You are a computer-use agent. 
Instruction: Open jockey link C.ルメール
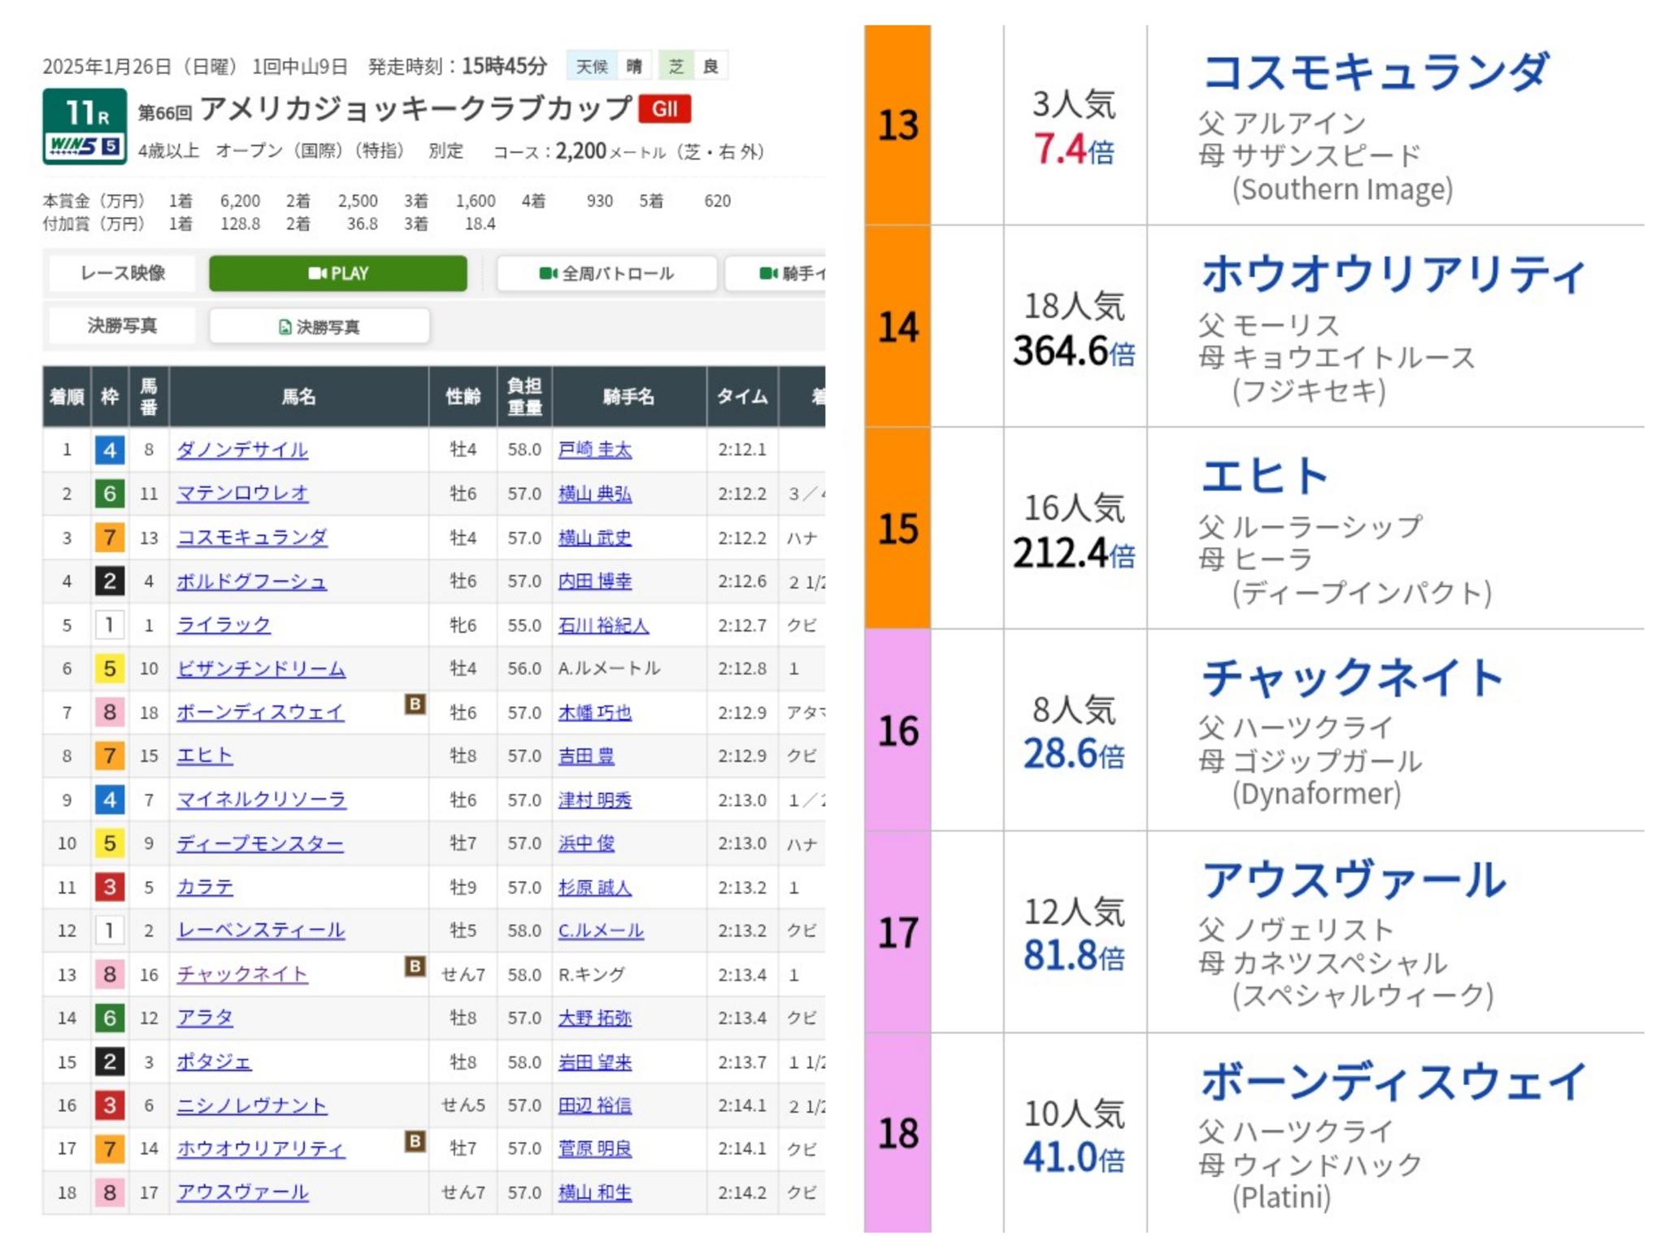(x=600, y=931)
